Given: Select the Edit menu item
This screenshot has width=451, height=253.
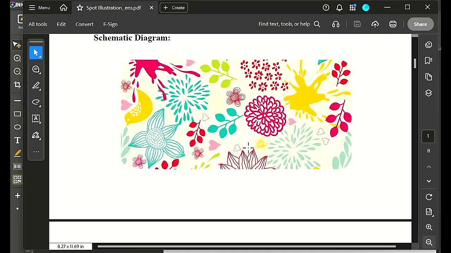Looking at the screenshot, I should (x=61, y=24).
